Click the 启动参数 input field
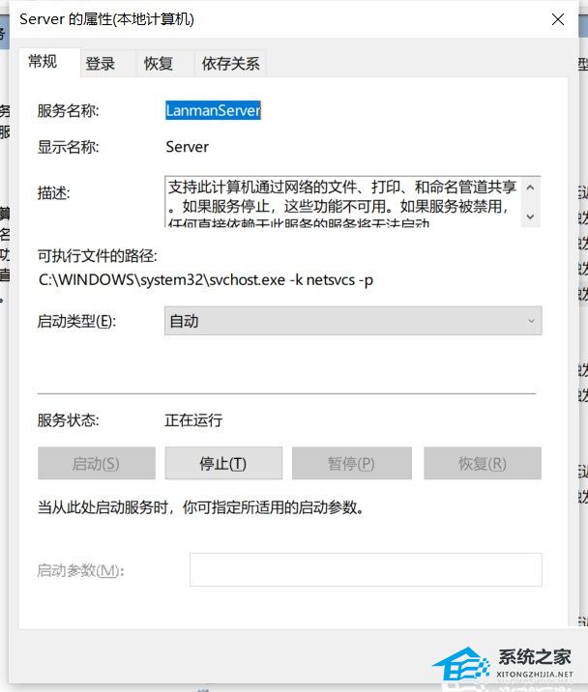Viewport: 588px width, 692px height. point(365,570)
